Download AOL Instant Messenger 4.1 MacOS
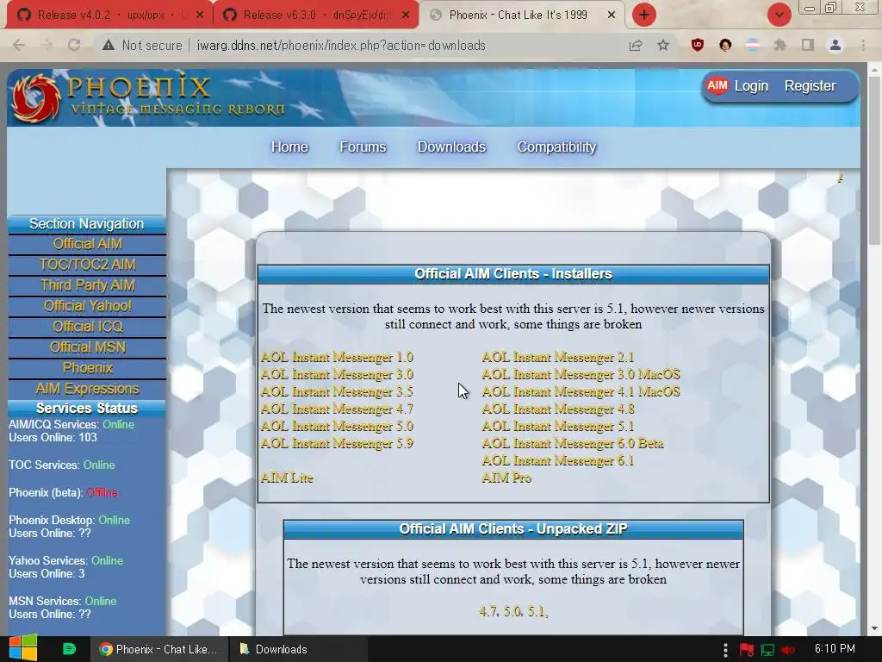The width and height of the screenshot is (882, 662). point(581,392)
